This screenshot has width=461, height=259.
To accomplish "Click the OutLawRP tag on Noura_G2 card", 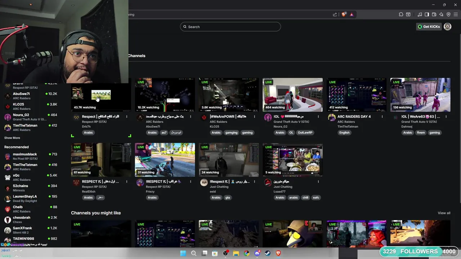I will (305, 132).
